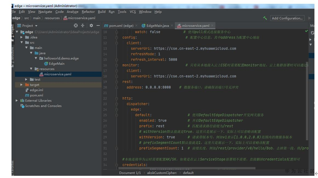
Task: Hide the Project panel with minus icon
Action: click(x=98, y=26)
